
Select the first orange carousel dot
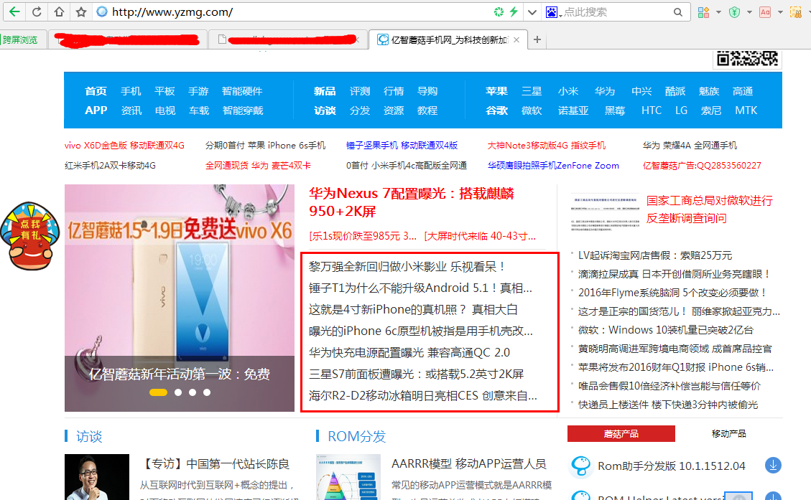(158, 392)
